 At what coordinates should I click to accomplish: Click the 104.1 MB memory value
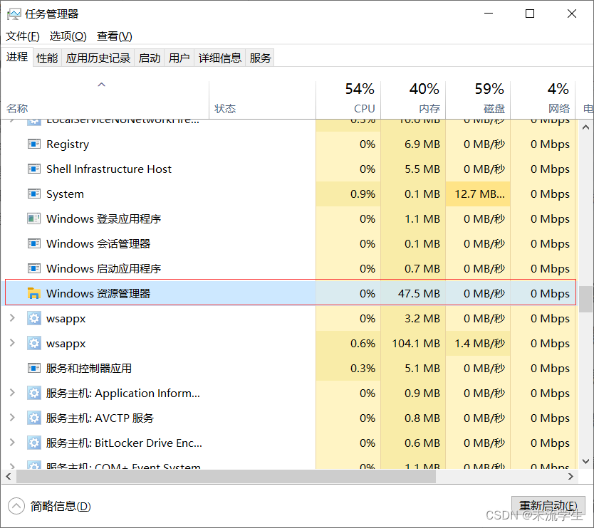(x=416, y=343)
